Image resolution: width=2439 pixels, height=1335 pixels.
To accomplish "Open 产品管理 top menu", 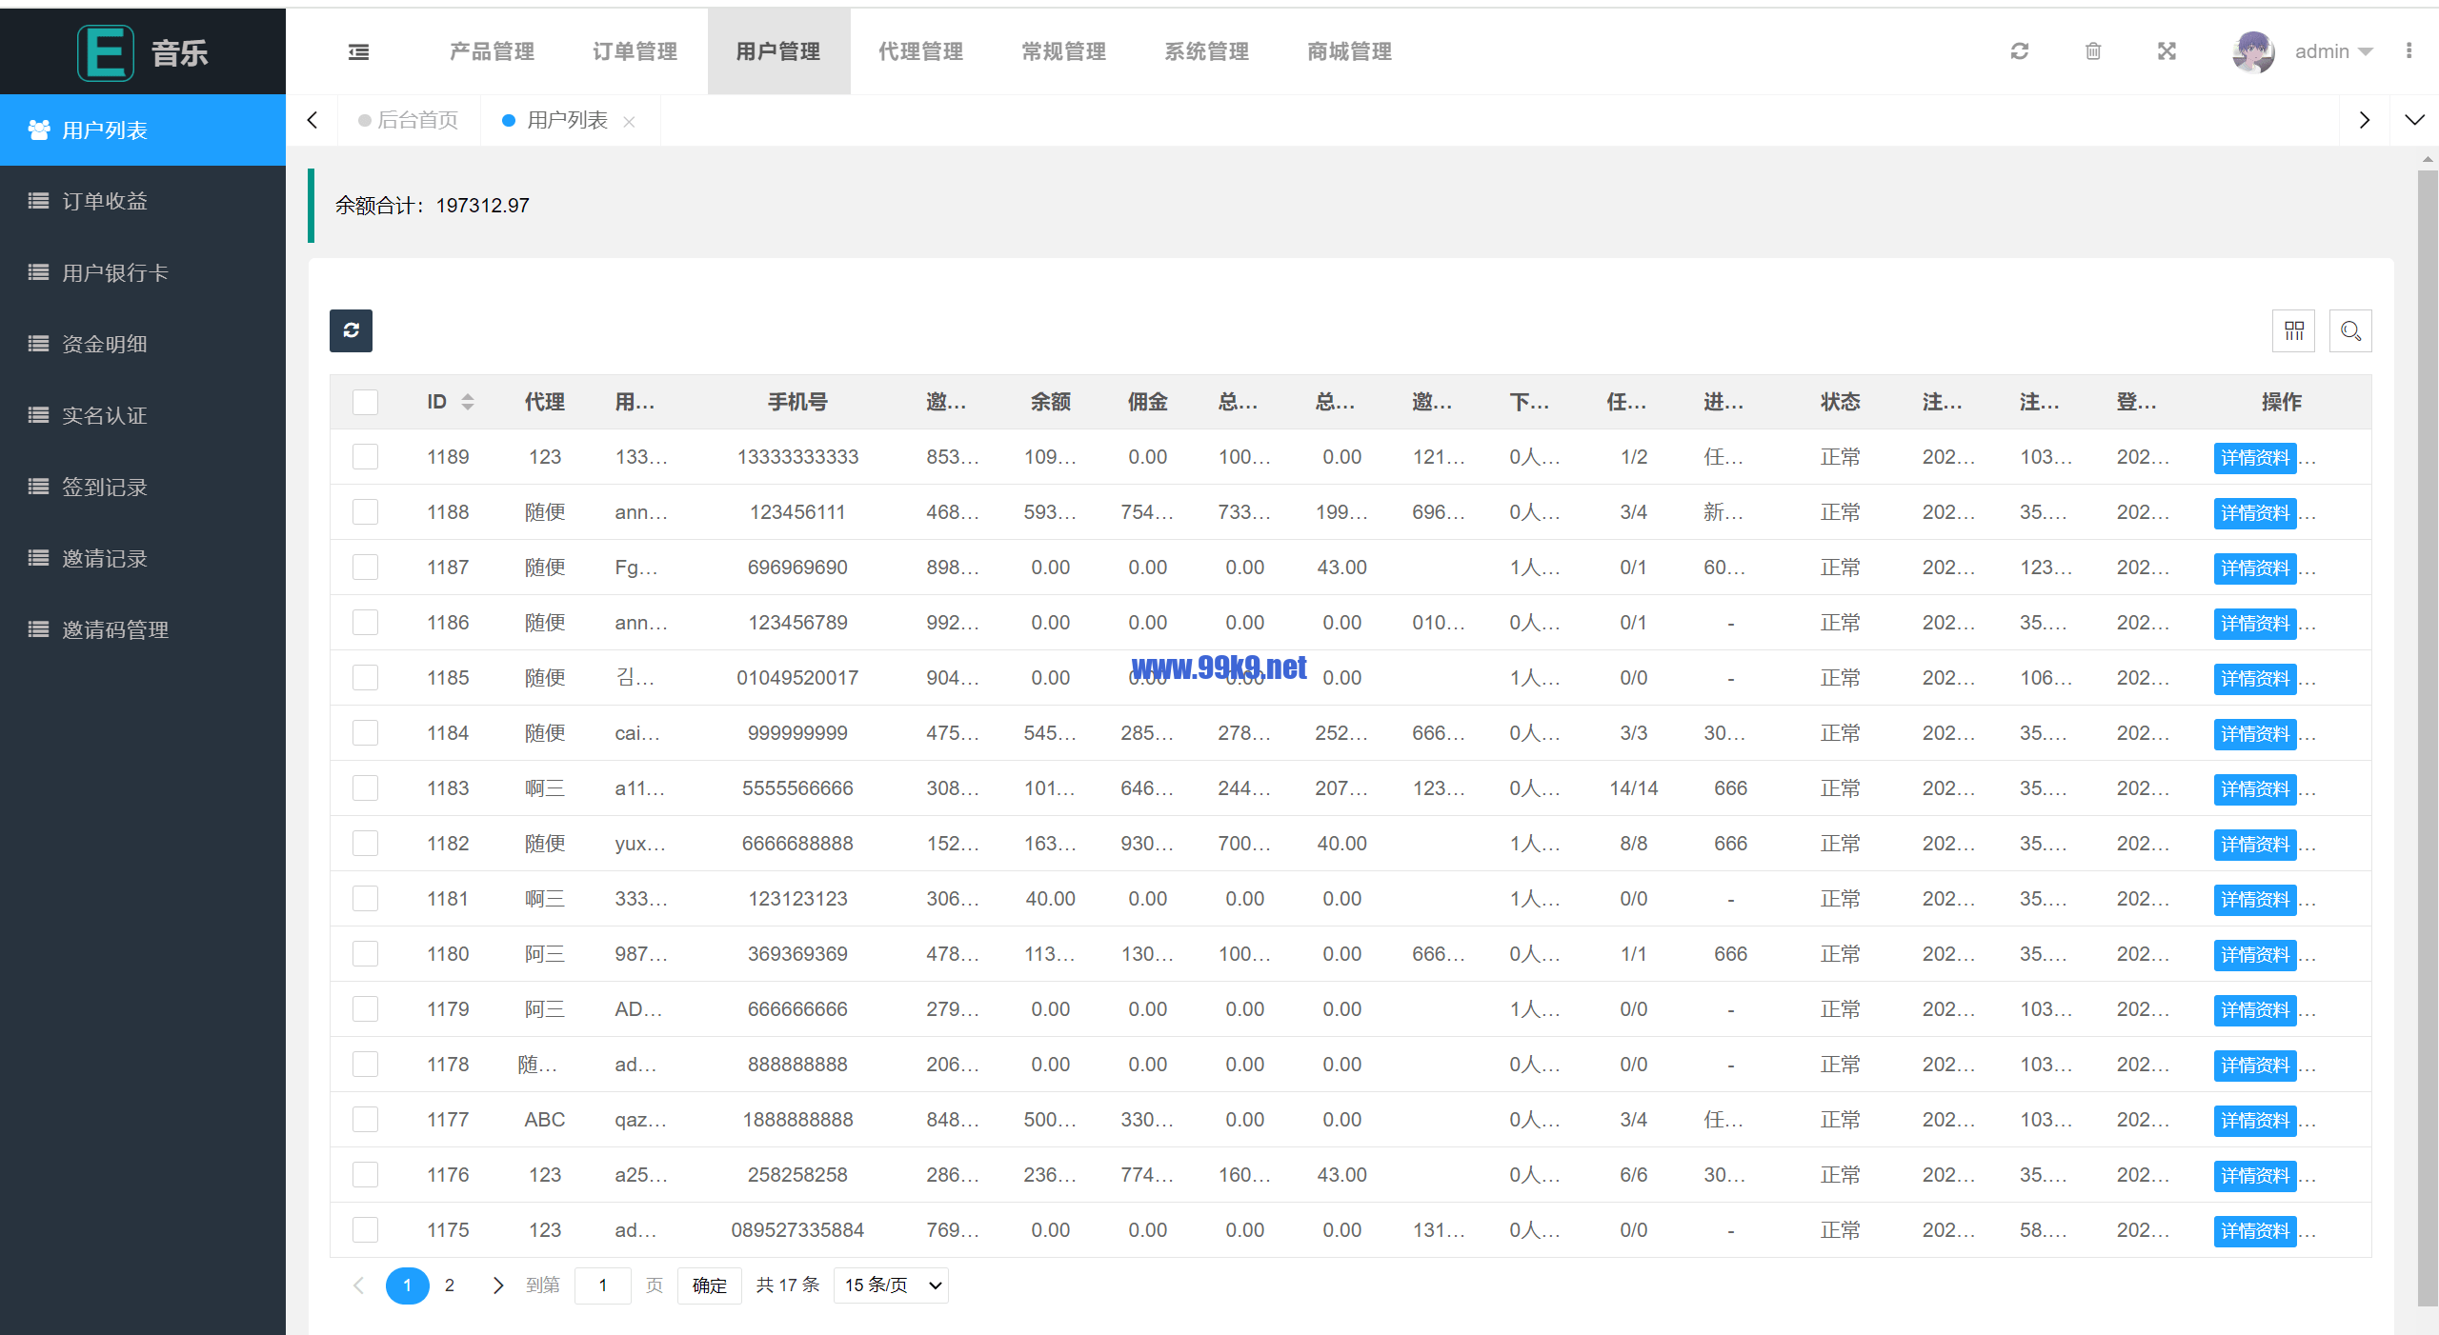I will [x=493, y=51].
